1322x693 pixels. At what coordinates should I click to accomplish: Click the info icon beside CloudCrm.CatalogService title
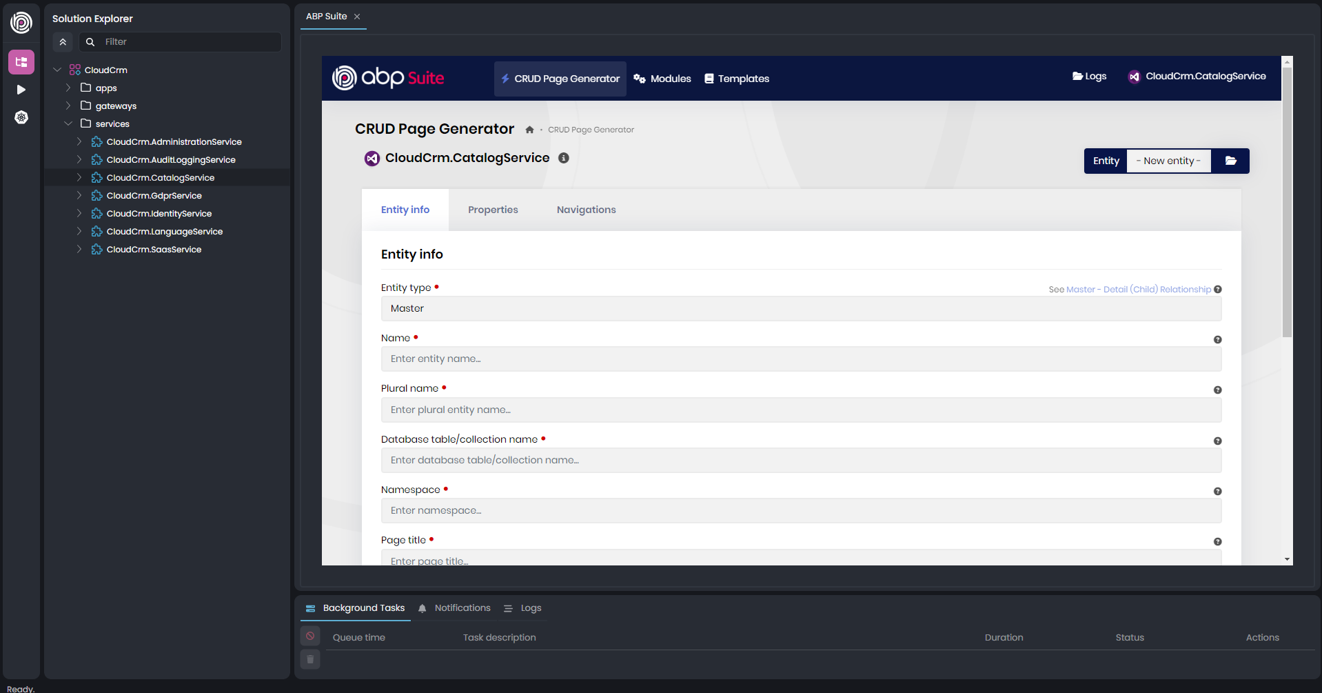coord(563,158)
